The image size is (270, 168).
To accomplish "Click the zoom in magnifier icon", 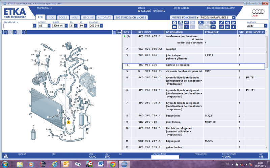I will 6,32.
